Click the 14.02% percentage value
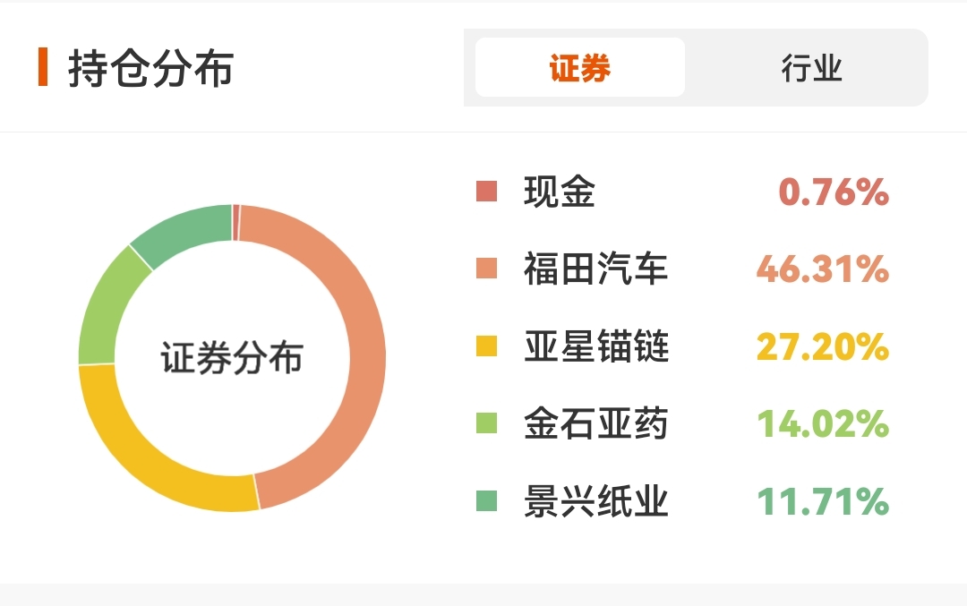 822,423
